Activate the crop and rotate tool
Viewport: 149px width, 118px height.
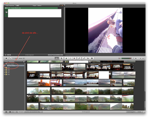pos(88,58)
